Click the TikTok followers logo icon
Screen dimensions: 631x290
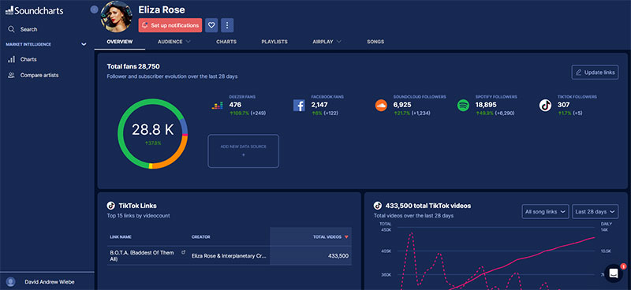545,106
